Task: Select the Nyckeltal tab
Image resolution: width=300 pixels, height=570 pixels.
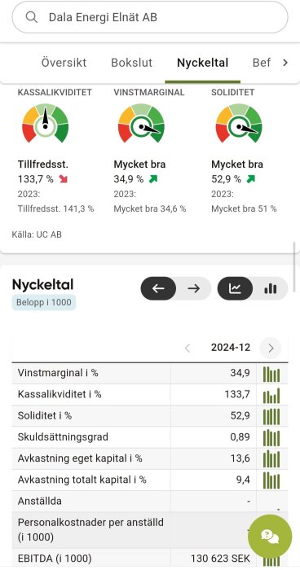Action: point(202,63)
